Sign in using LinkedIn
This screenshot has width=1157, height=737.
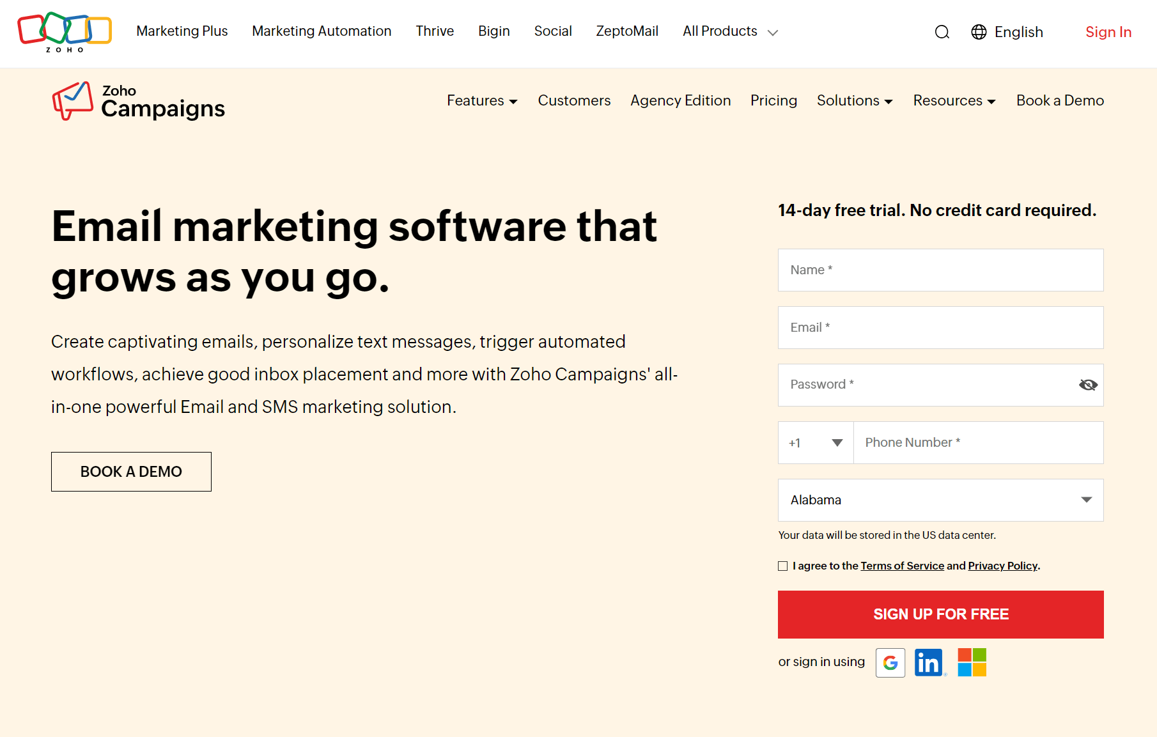click(x=929, y=662)
